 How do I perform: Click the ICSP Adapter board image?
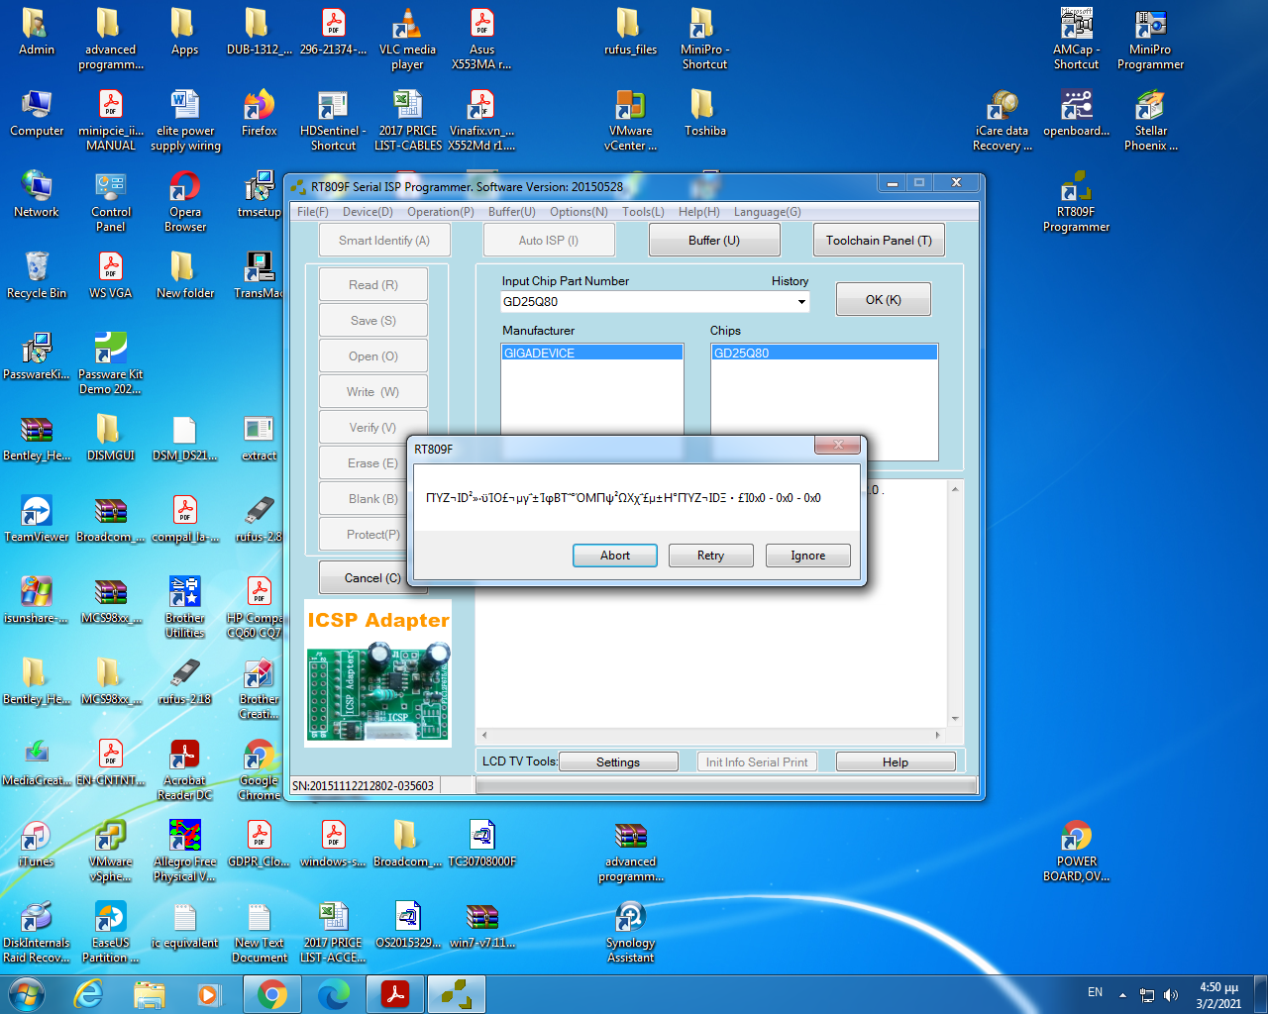click(377, 672)
